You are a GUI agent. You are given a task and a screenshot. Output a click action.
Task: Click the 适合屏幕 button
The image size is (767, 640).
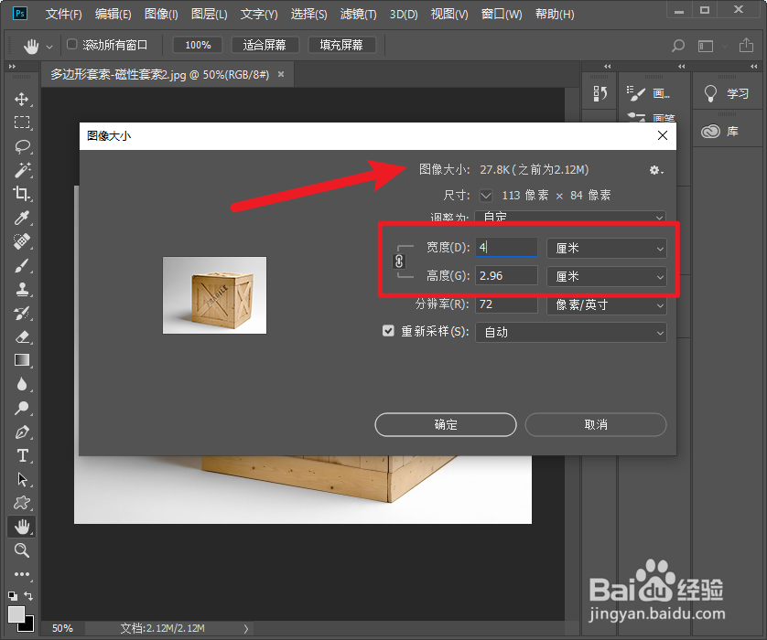[x=265, y=44]
